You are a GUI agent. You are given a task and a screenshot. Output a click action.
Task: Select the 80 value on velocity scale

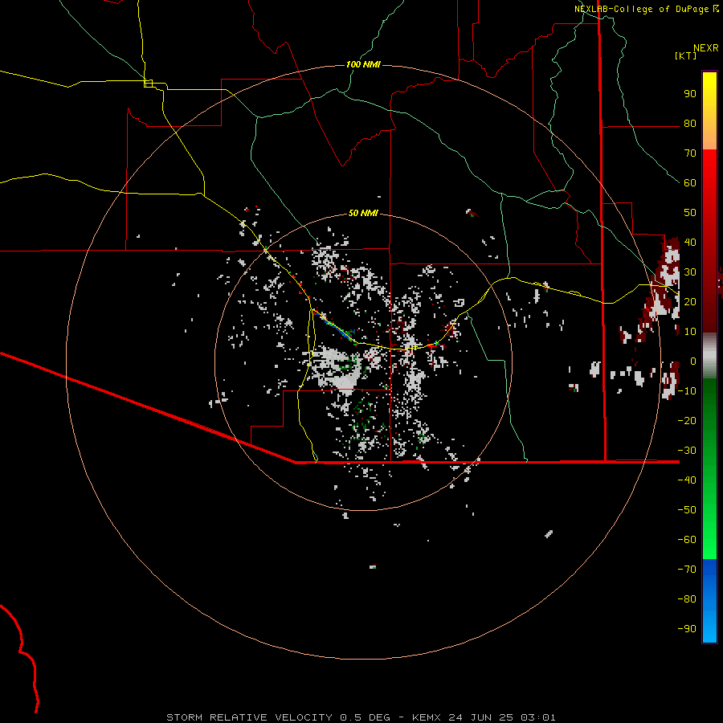pos(690,123)
